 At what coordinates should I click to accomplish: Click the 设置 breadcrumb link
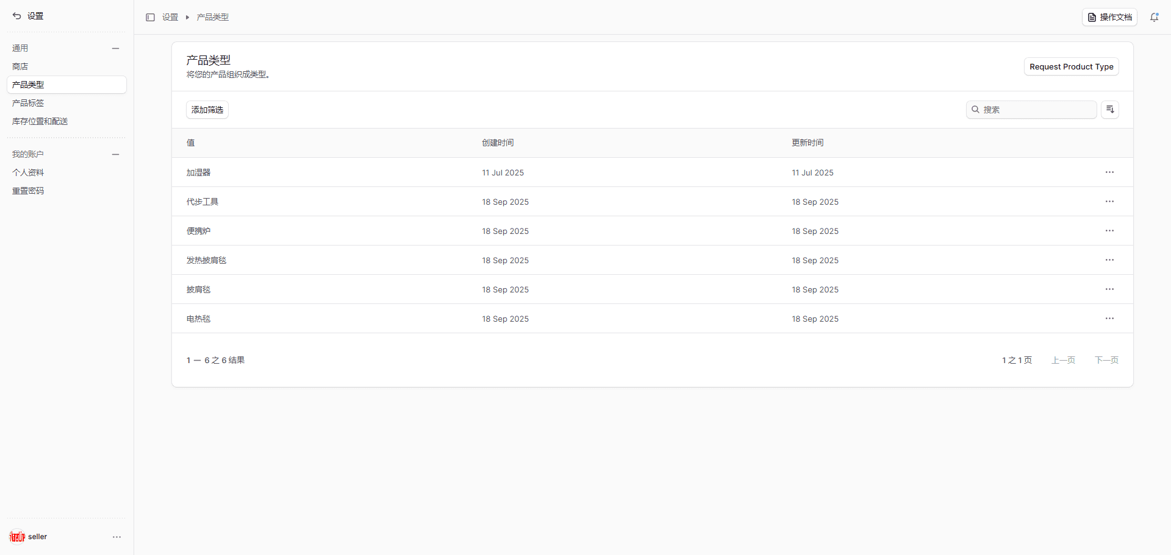[x=170, y=17]
